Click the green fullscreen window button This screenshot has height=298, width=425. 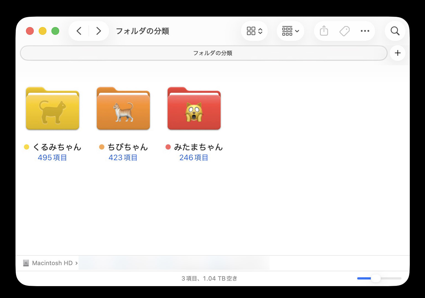pos(55,31)
